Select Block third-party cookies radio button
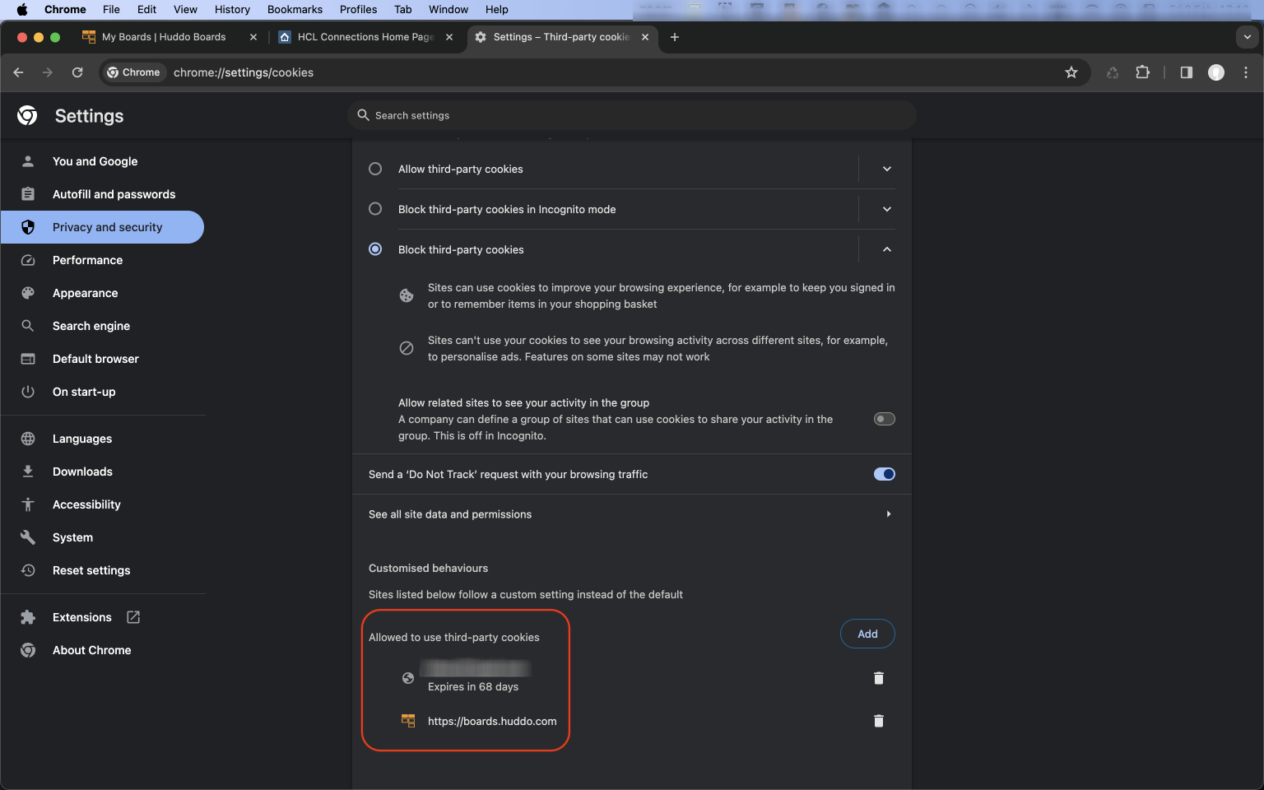Viewport: 1264px width, 790px height. point(375,249)
